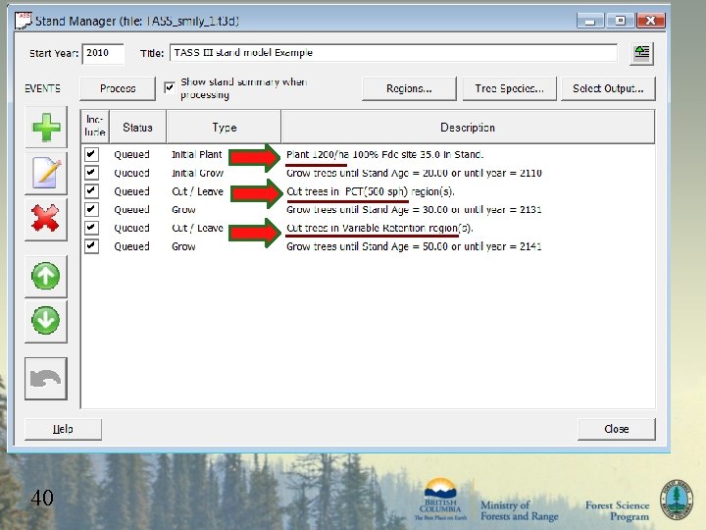Click the icon button right of Title field

[x=641, y=54]
